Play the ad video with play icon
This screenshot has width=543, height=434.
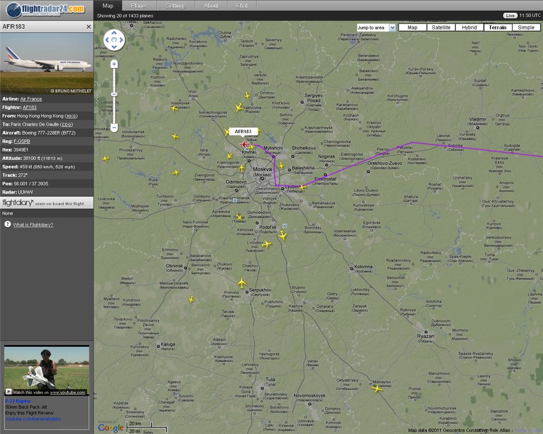click(x=8, y=392)
